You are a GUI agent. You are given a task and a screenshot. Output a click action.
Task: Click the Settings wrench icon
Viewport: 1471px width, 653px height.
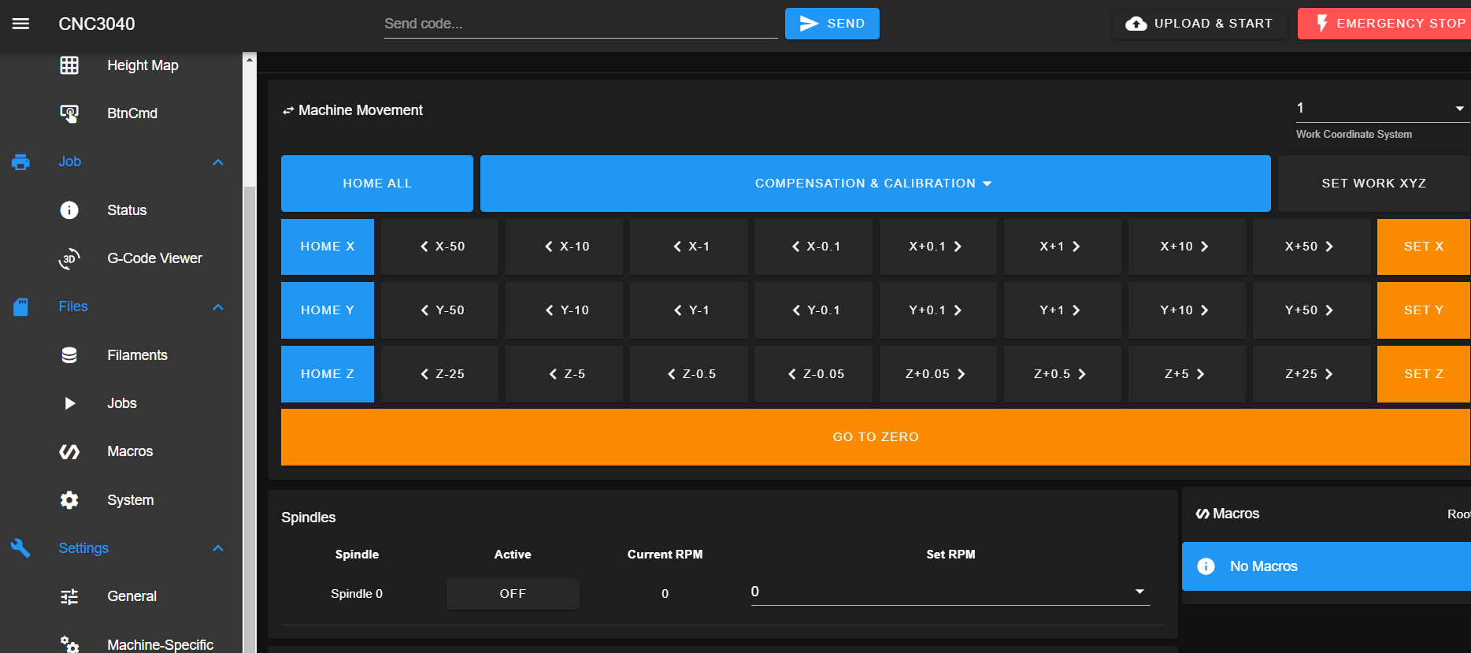coord(21,548)
